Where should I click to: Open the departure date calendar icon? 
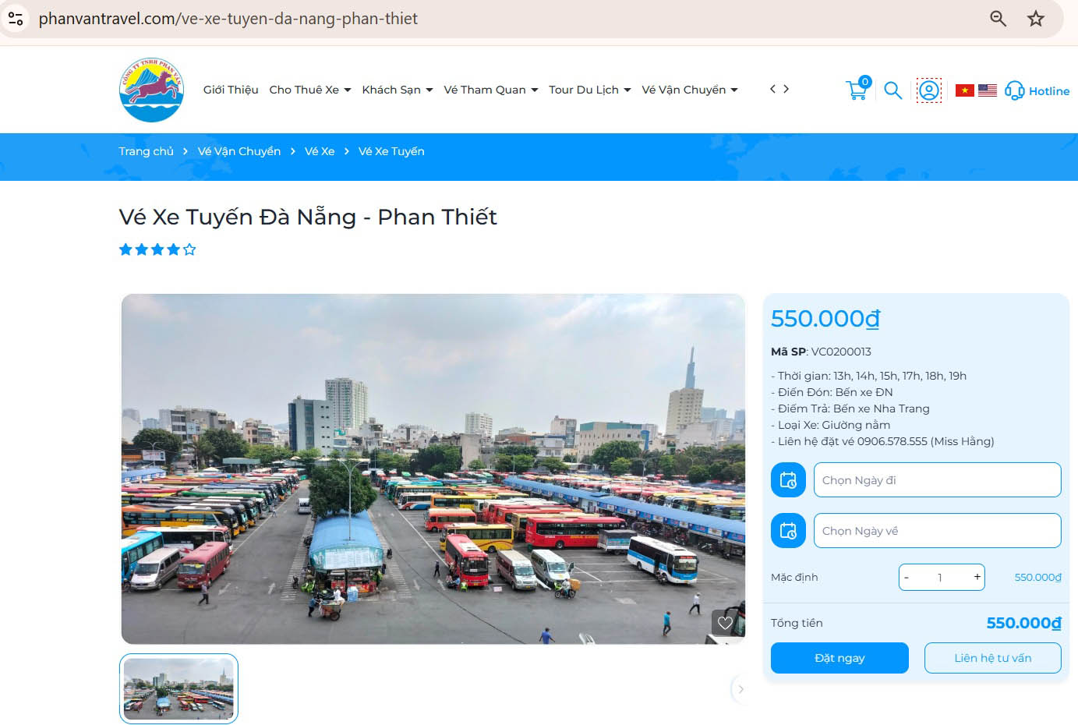click(787, 479)
